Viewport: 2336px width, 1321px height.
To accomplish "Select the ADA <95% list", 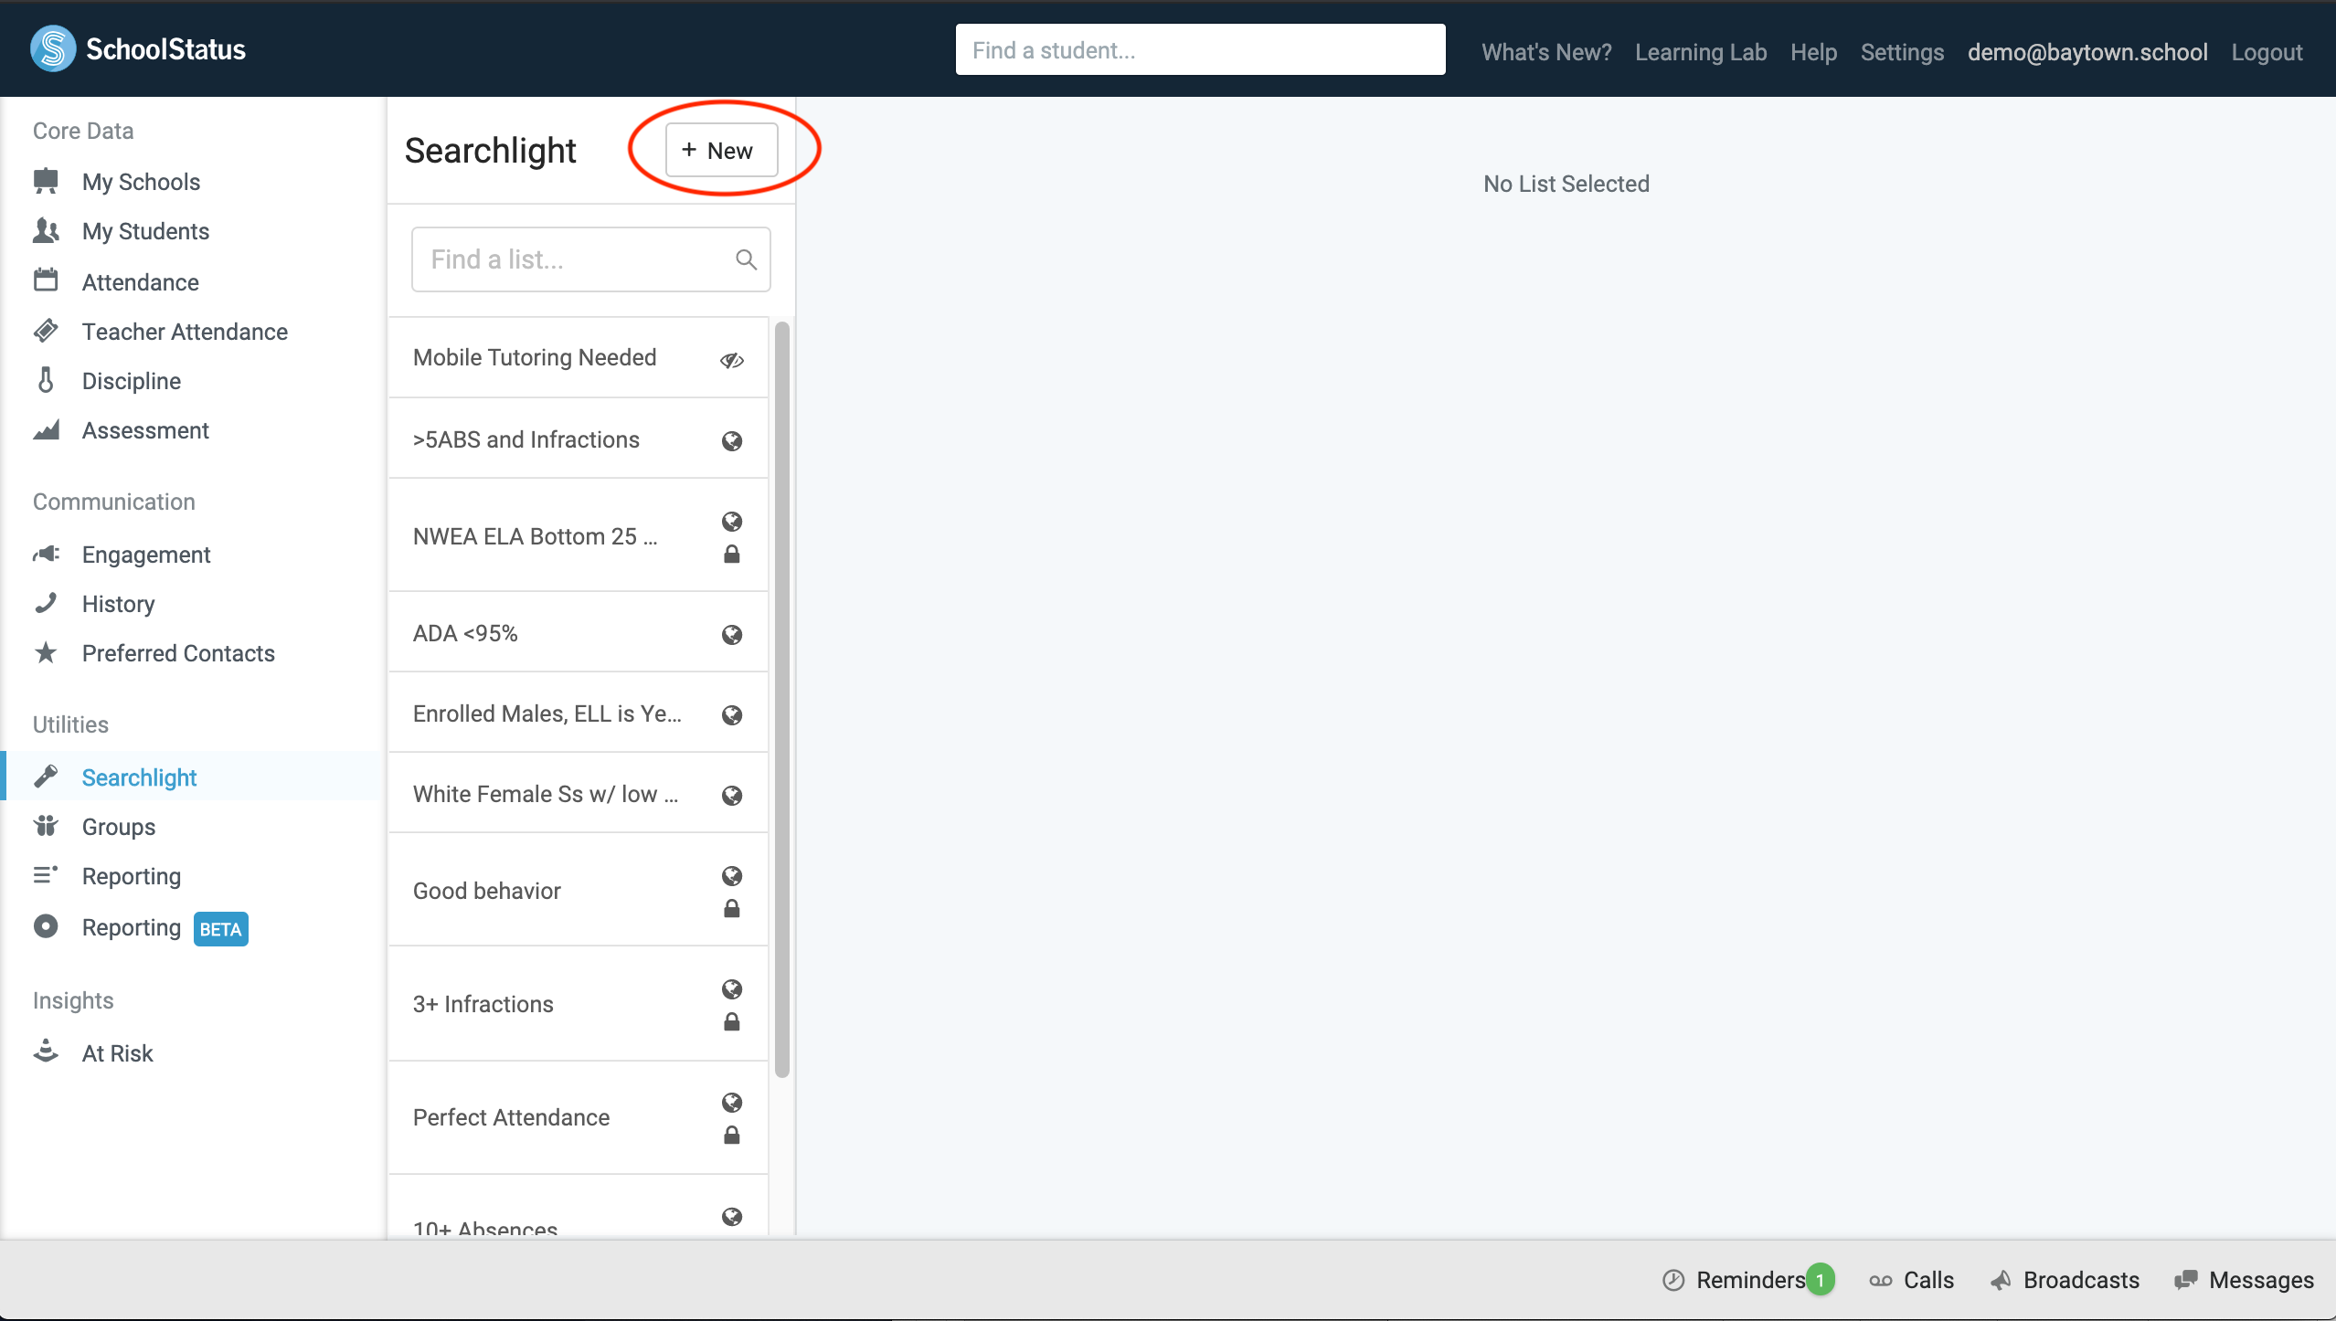I will [x=579, y=632].
